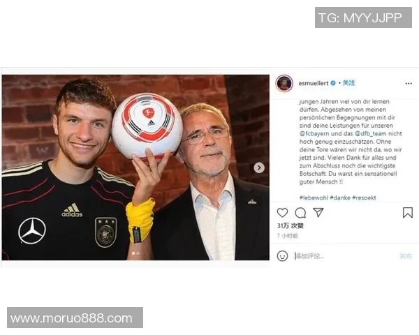
Task: Open the @dfb_team mention
Action: (x=370, y=133)
